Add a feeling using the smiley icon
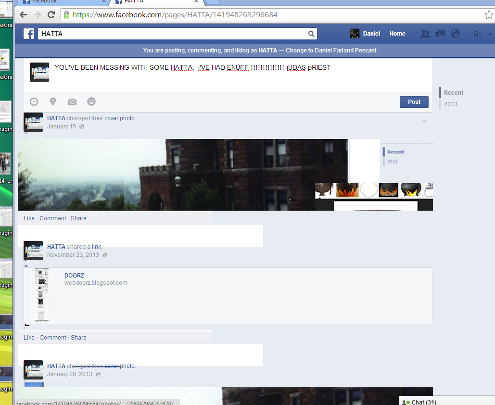This screenshot has width=495, height=405. coord(91,101)
